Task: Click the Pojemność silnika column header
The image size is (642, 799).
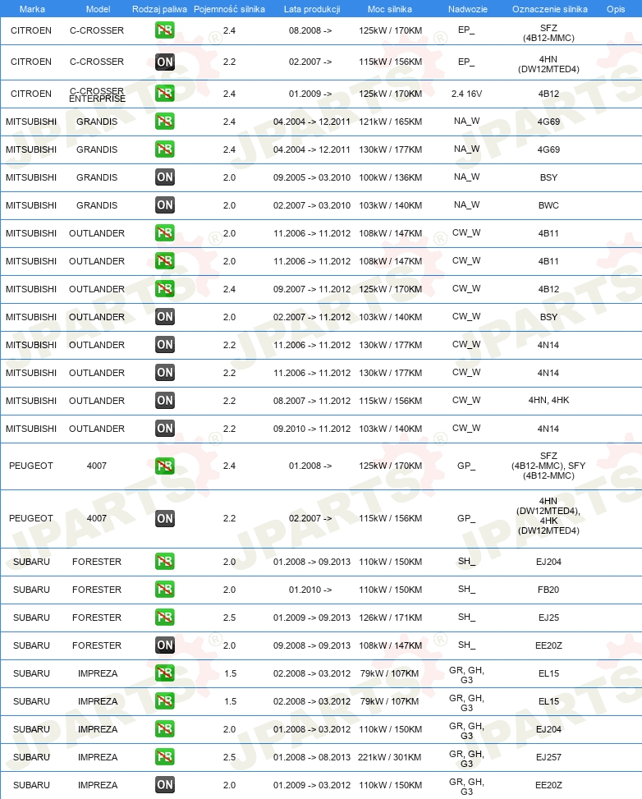Action: pyautogui.click(x=229, y=9)
